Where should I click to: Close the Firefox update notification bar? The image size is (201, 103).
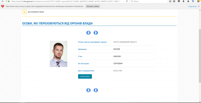click(199, 7)
